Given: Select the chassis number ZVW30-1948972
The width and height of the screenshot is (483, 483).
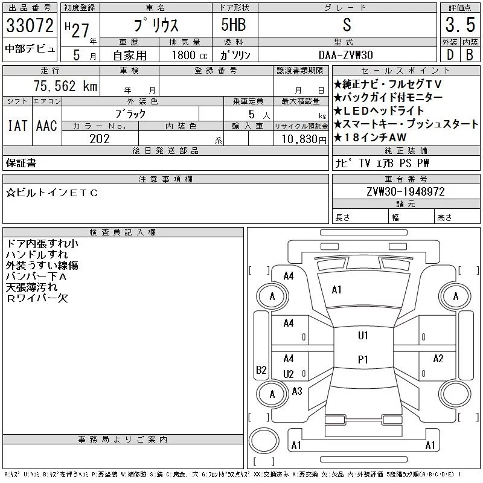Looking at the screenshot, I should (x=406, y=191).
